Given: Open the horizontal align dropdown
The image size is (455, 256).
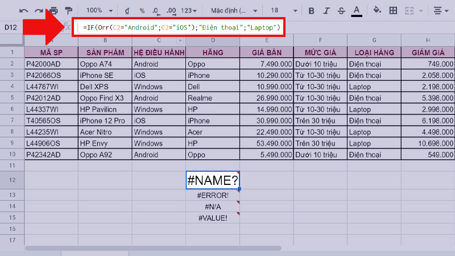Looking at the screenshot, I should 441,11.
